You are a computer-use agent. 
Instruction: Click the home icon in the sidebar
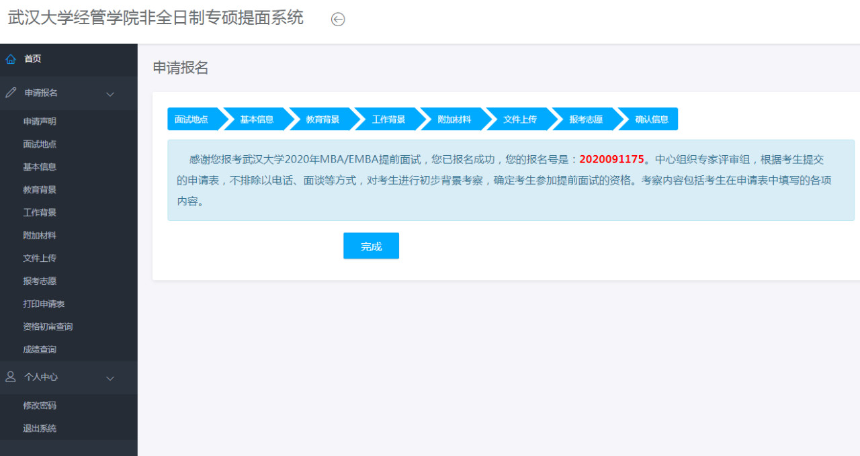pos(11,59)
